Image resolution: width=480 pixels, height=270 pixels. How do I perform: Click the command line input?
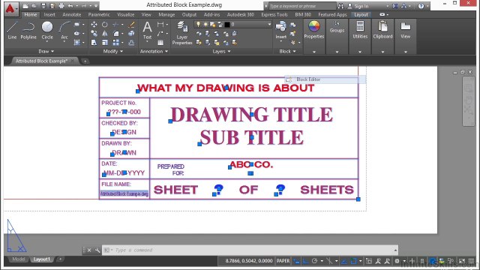[250, 250]
